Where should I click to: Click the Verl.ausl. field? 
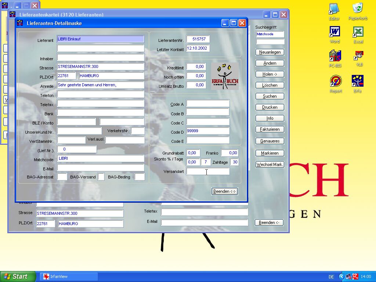[125, 140]
